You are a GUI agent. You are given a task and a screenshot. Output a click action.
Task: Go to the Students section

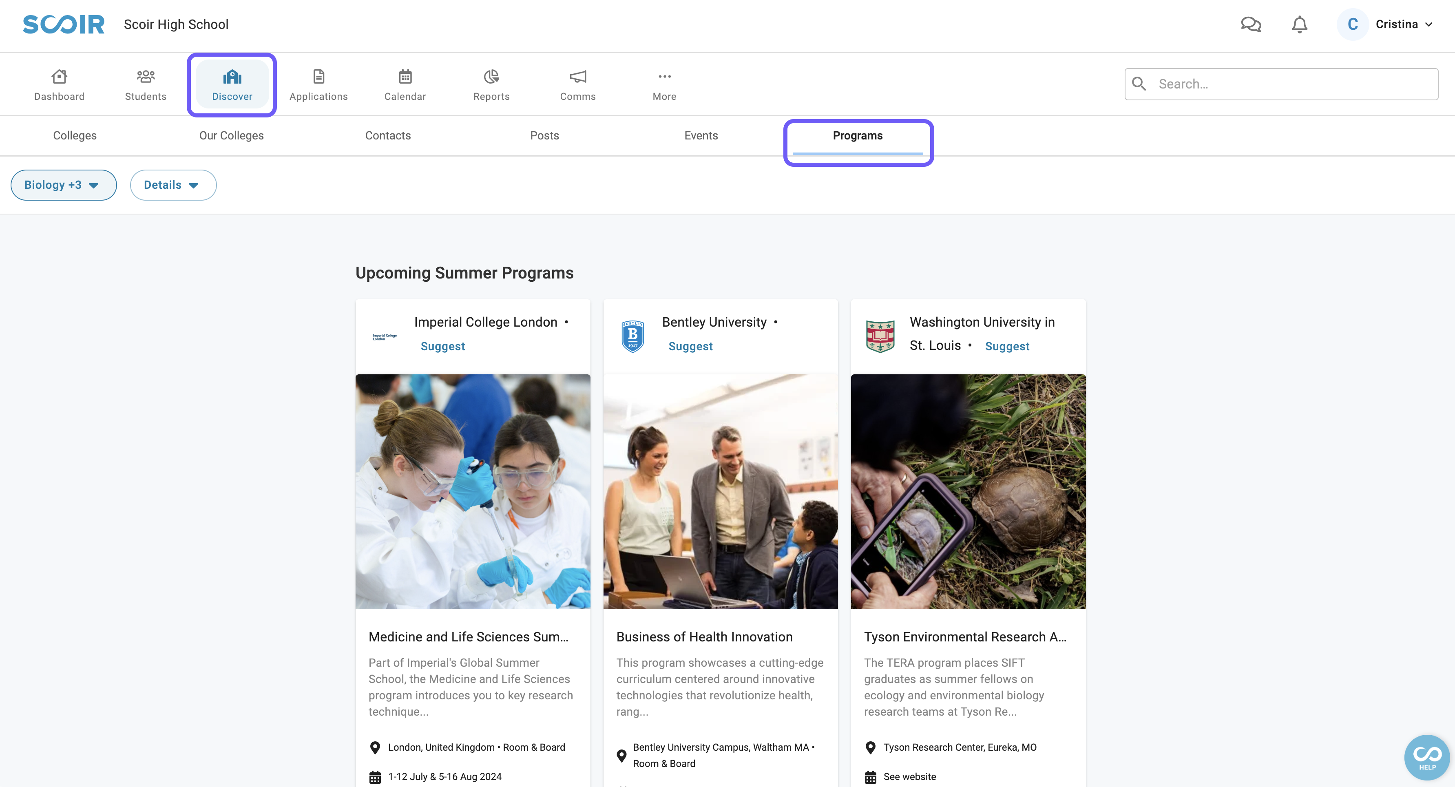pyautogui.click(x=146, y=85)
